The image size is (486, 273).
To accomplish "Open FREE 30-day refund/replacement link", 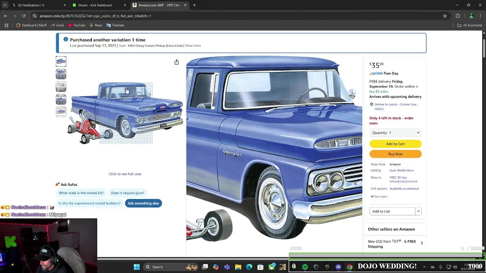I will (x=403, y=179).
